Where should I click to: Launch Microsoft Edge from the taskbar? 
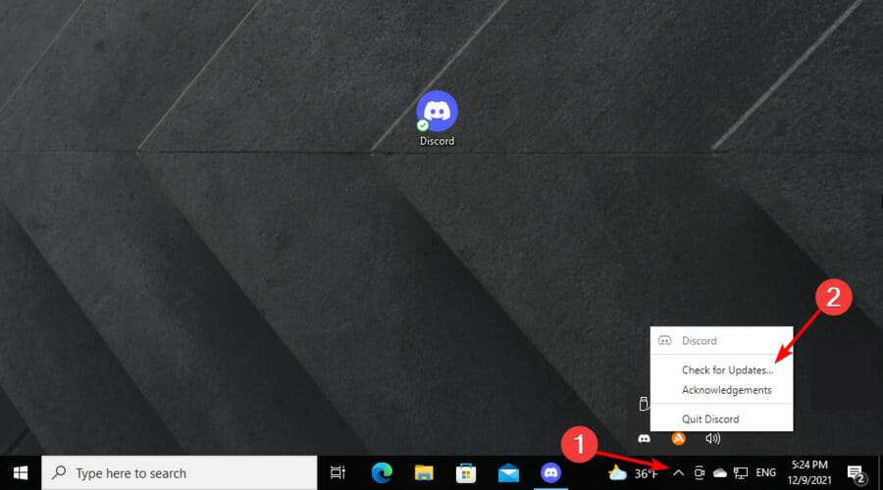coord(382,473)
